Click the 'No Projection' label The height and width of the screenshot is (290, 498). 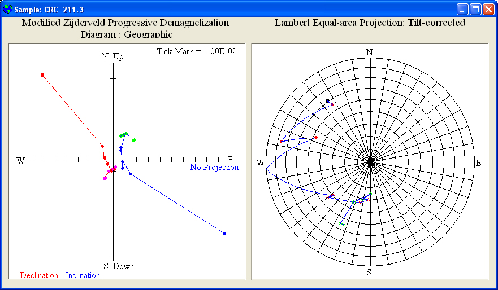(214, 167)
